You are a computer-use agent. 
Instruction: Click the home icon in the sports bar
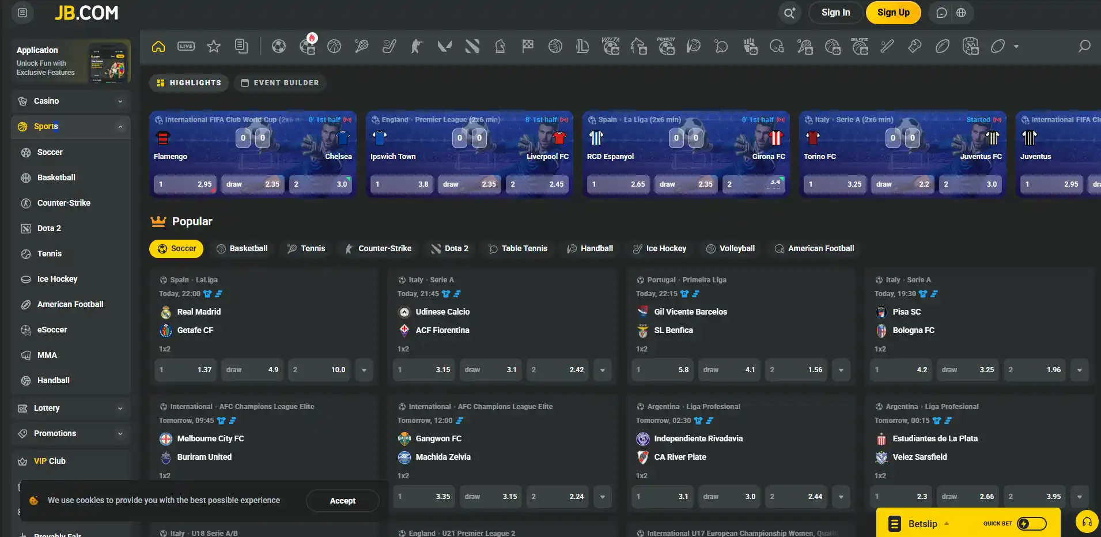[x=158, y=46]
